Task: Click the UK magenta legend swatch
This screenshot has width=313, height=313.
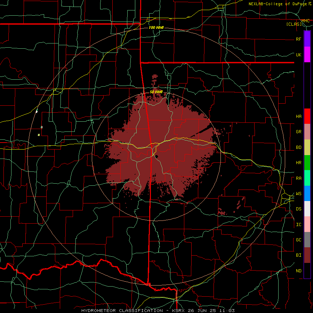Action: 307,55
